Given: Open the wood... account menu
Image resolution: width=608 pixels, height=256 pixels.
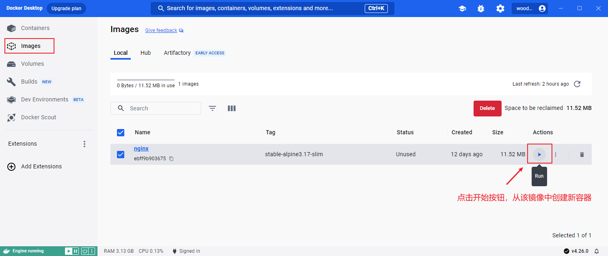Looking at the screenshot, I should 530,9.
